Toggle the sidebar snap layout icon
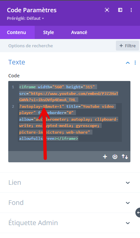Screen dimensions: 140x238 point(120,10)
